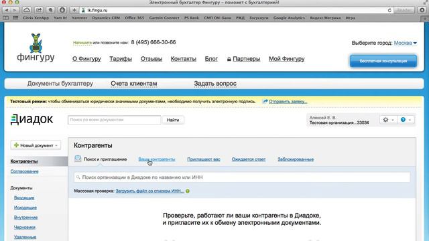Click the Downloads icon in the toolbar
This screenshot has width=429, height=241.
point(422,10)
